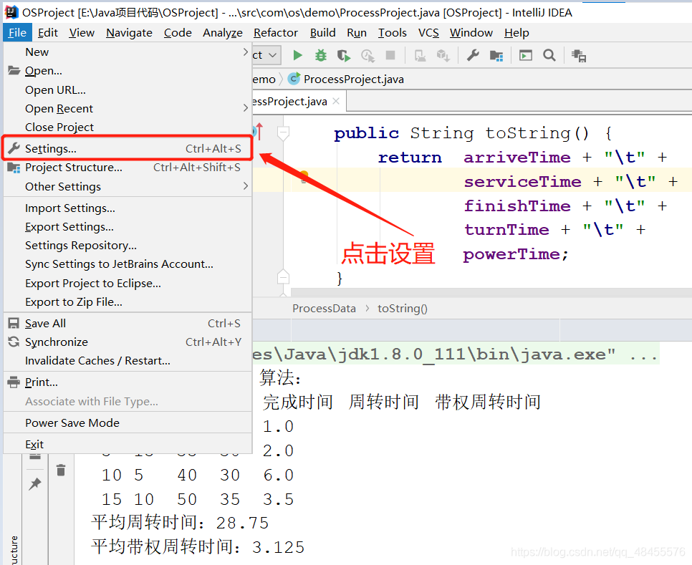Open the Refactor menu

point(275,32)
